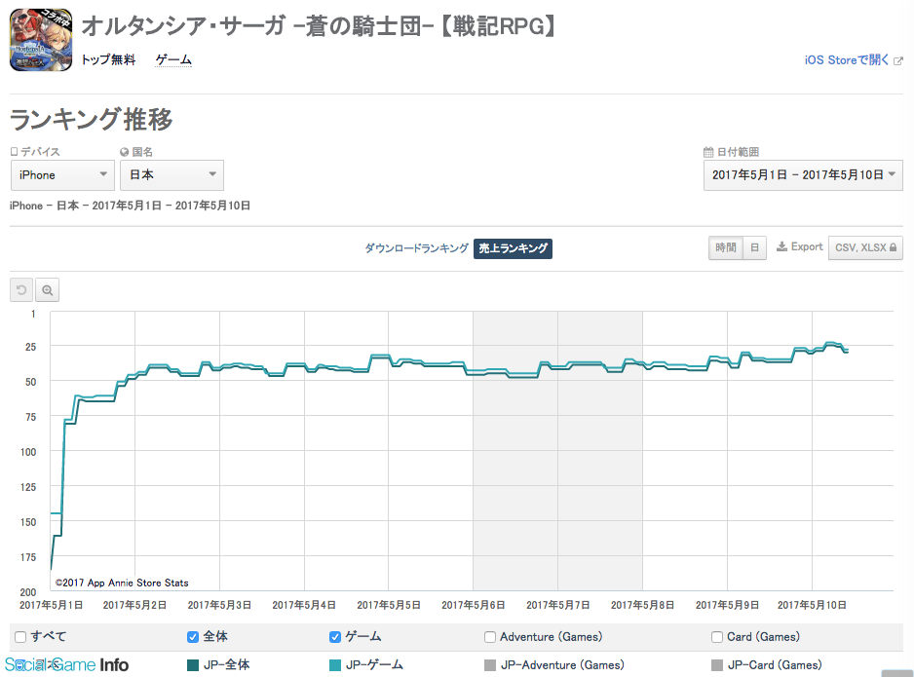
Task: Click the Export download icon
Action: tap(782, 247)
